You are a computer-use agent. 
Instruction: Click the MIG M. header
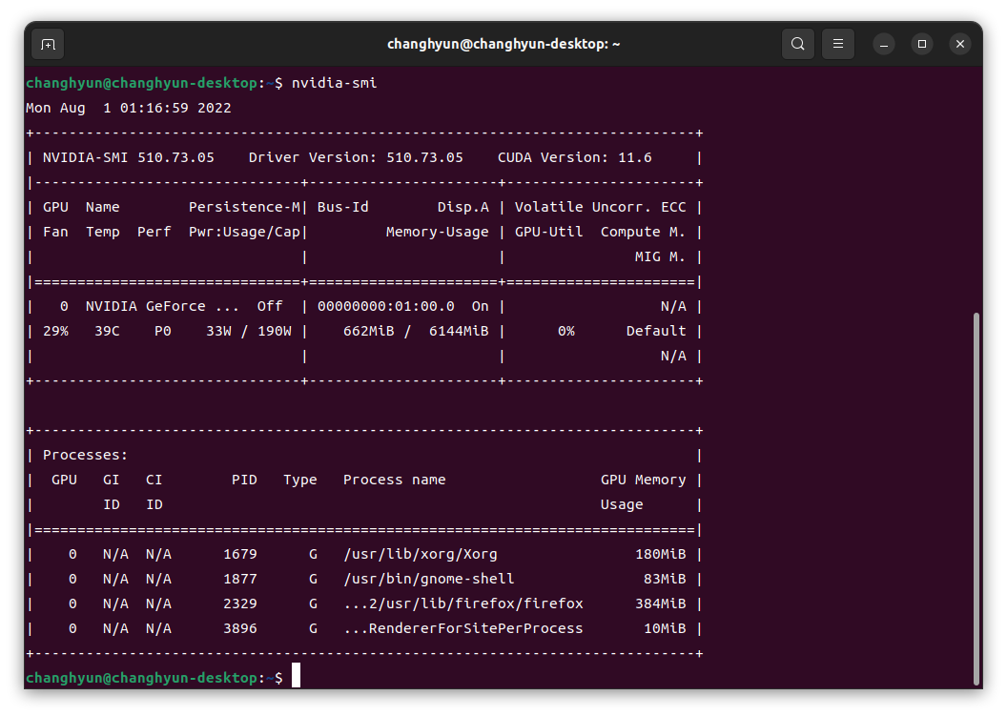pos(660,256)
